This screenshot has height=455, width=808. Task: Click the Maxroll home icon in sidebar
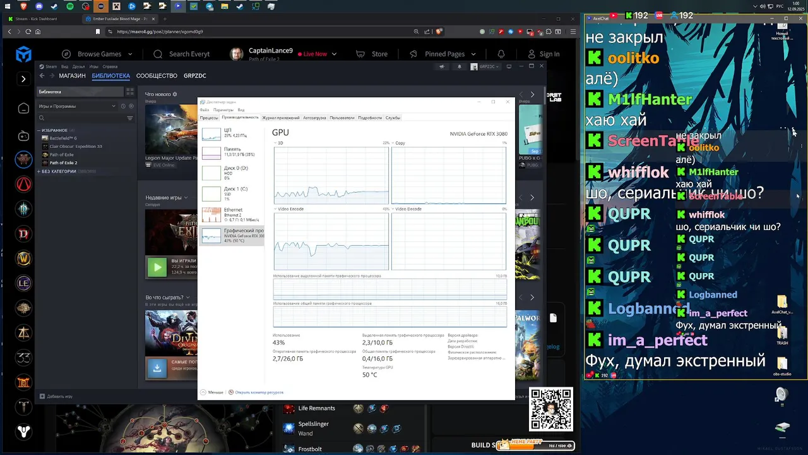pyautogui.click(x=23, y=109)
